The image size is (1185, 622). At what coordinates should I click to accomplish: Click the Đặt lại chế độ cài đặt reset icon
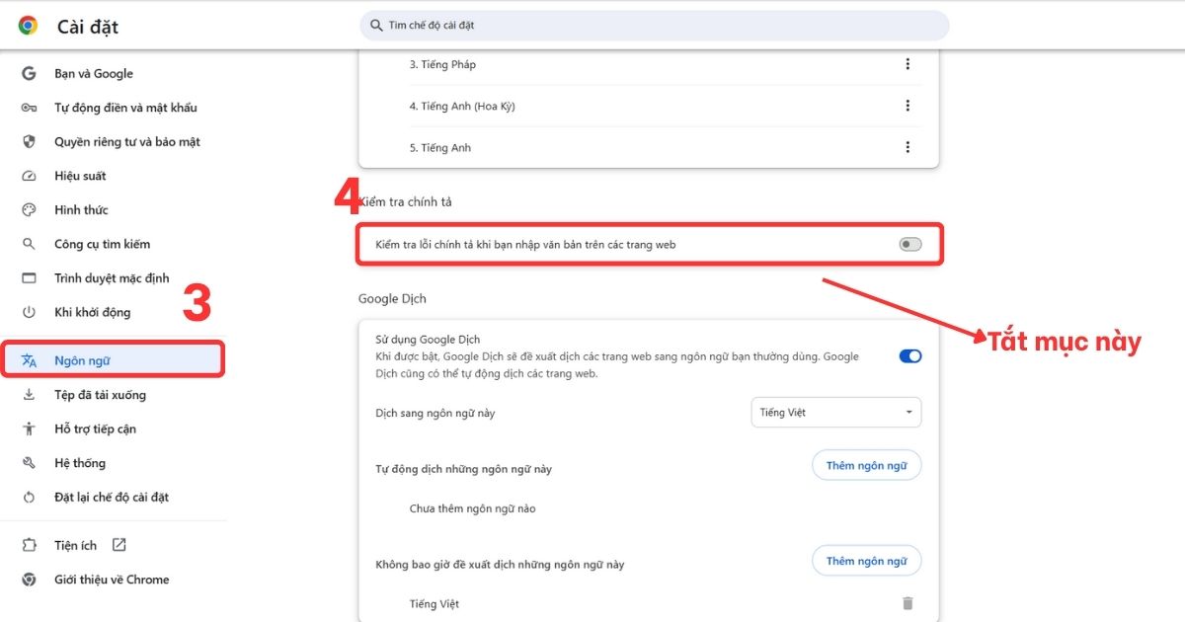click(30, 497)
